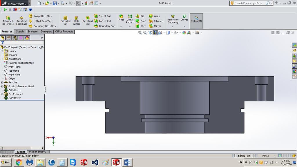Image resolution: width=297 pixels, height=167 pixels.
Task: Open the Motion Study 1 tab
Action: pos(38,152)
